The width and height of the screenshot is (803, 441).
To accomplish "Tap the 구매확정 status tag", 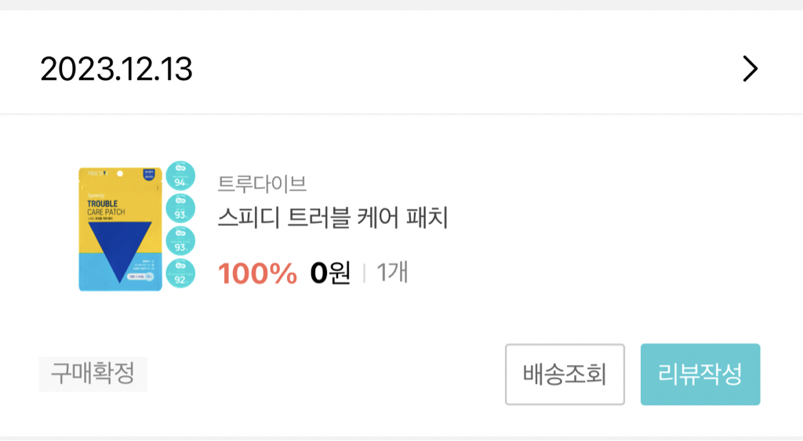I will pyautogui.click(x=93, y=374).
